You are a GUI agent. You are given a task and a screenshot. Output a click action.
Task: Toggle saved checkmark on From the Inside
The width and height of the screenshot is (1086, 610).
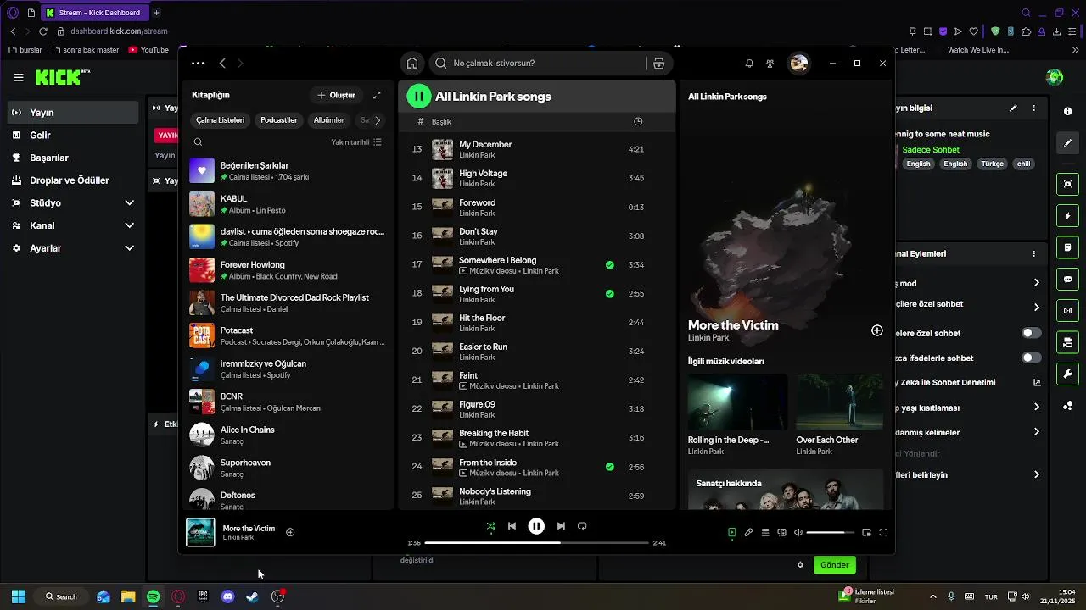[x=609, y=467]
